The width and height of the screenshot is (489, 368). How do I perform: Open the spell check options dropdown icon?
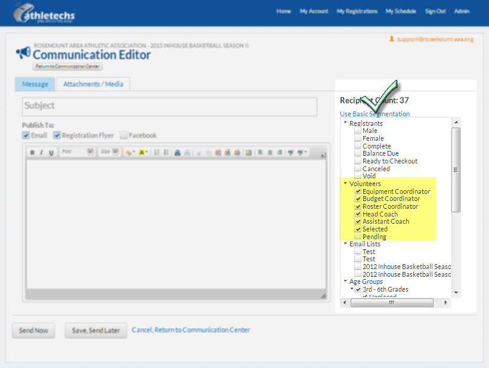[x=302, y=152]
